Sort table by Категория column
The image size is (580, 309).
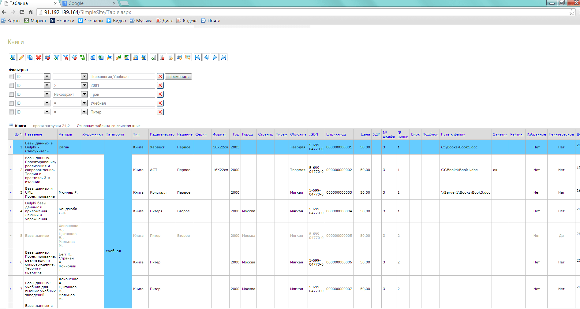(x=115, y=134)
